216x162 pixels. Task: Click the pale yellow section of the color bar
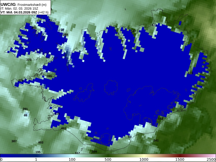pyautogui.click(x=144, y=156)
